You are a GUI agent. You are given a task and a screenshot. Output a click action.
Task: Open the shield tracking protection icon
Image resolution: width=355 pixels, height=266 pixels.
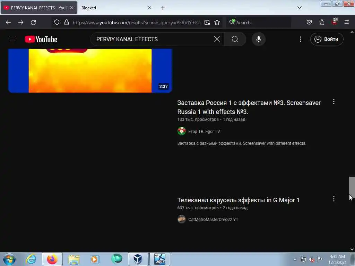(x=57, y=22)
